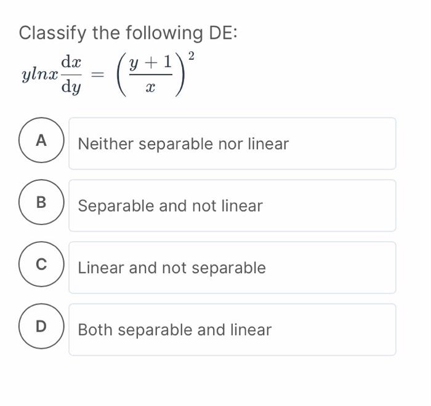Click the word 'Classify' in the heading
Image resolution: width=431 pixels, height=406 pixels.
pyautogui.click(x=53, y=33)
